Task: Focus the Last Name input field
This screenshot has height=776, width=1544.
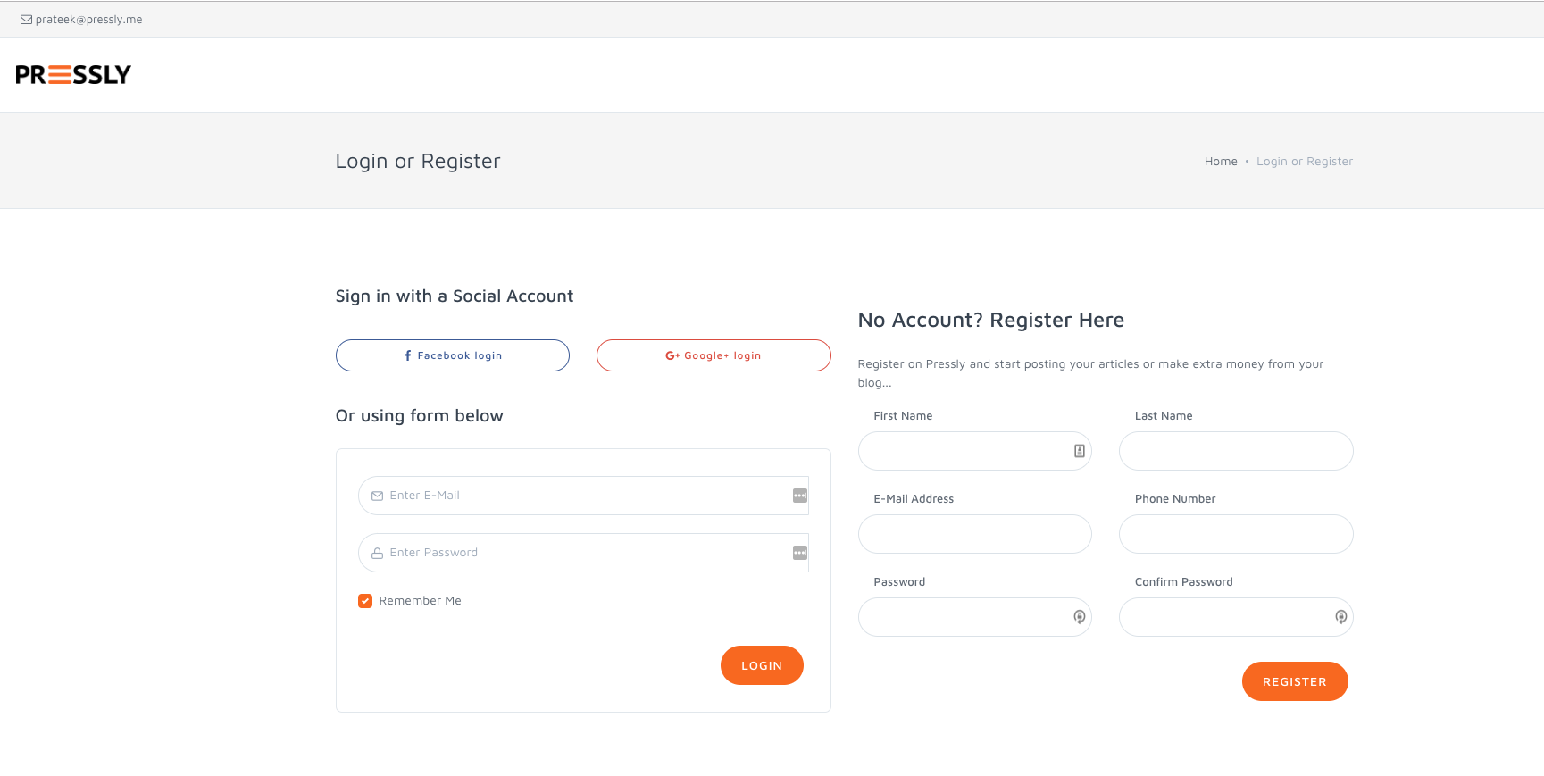Action: tap(1235, 451)
